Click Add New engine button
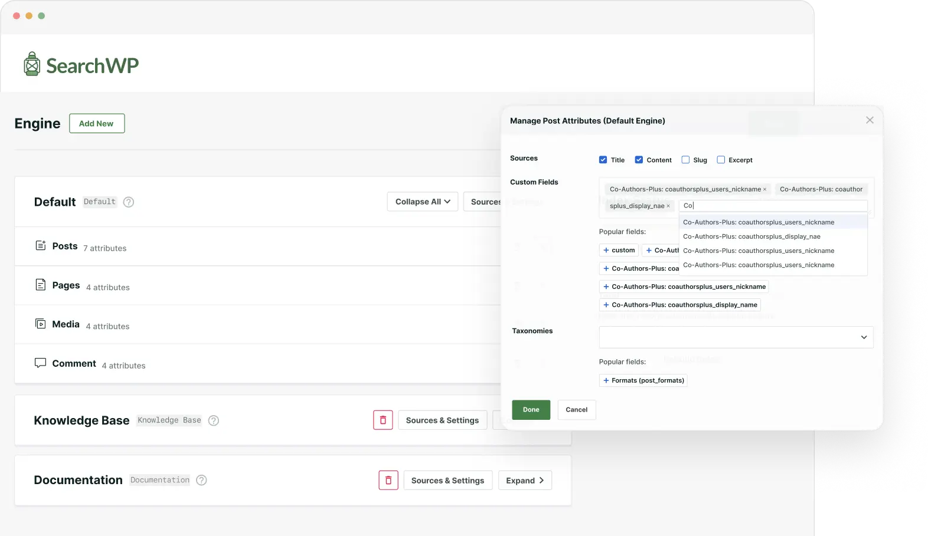Screen dimensions: 928x536 (x=97, y=123)
